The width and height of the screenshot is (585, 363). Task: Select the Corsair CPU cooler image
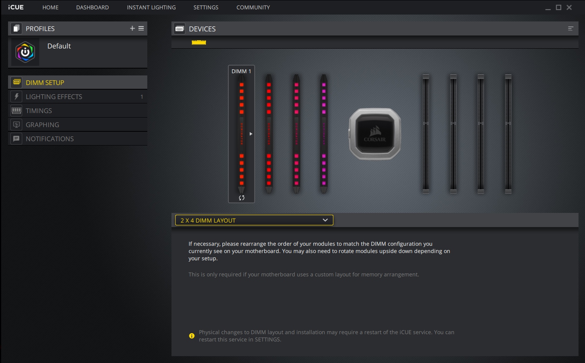click(x=375, y=134)
